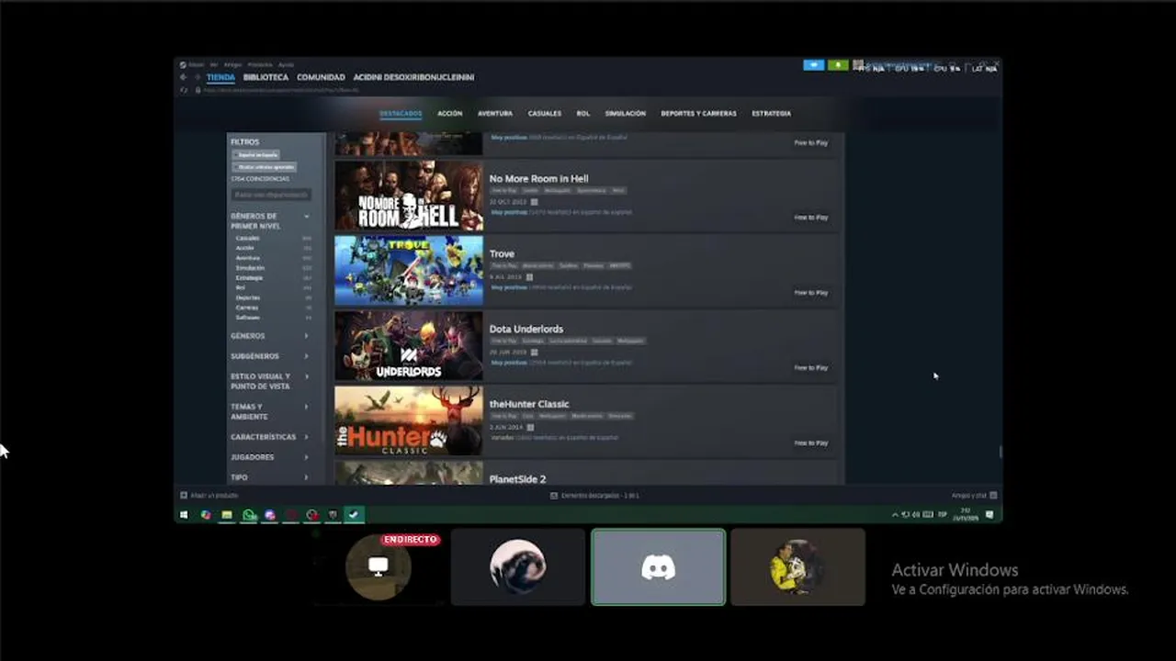Open the Steam menu beside the Steam logo
Screen dimensions: 1176x661
(198, 65)
